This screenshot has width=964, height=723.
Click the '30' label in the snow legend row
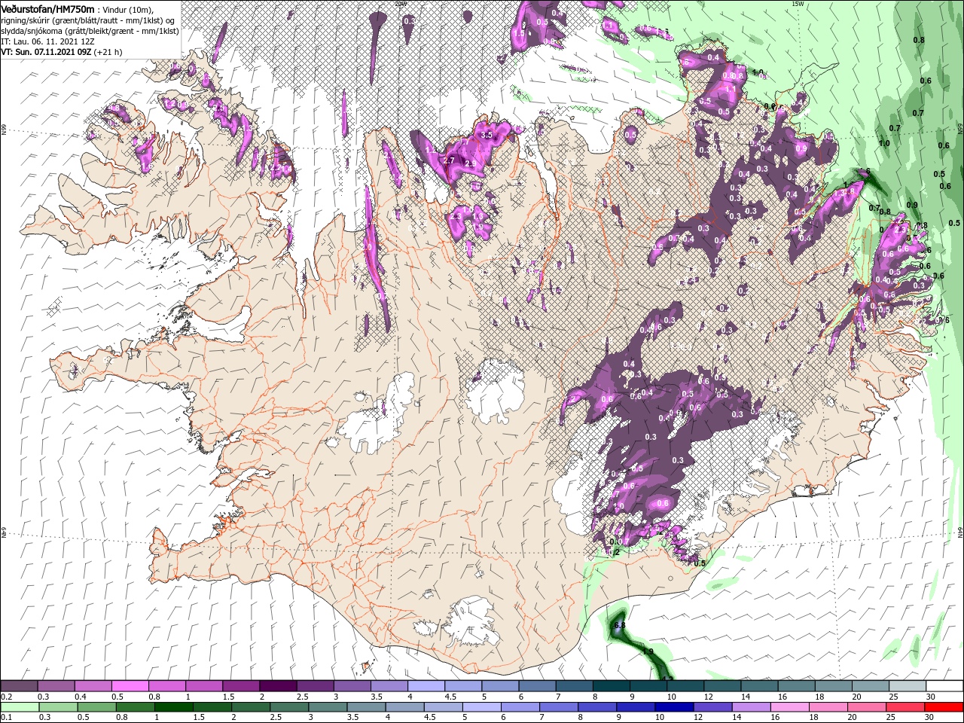point(931,697)
